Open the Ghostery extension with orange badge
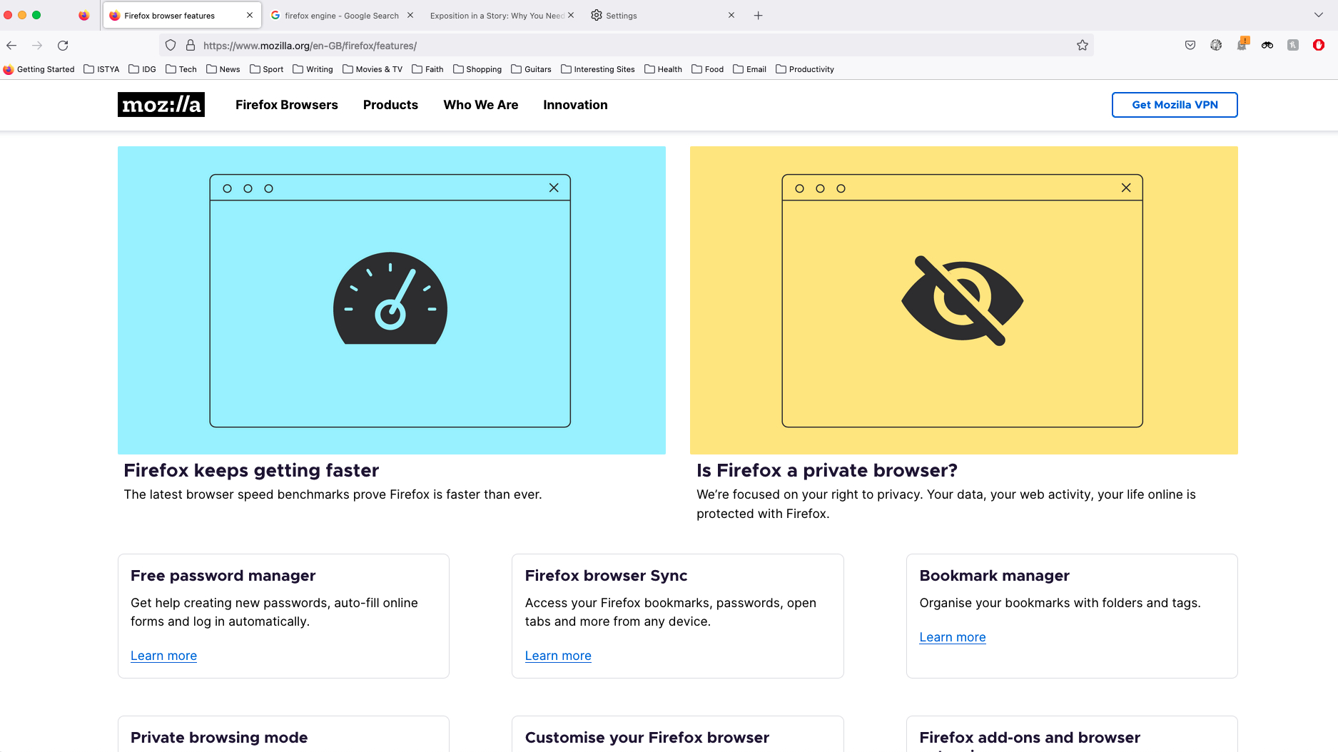This screenshot has width=1338, height=752. pos(1242,44)
